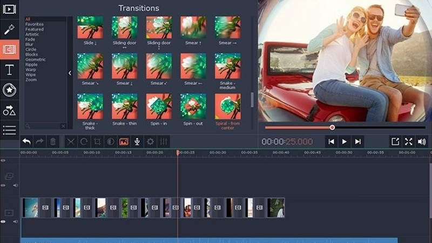
Task: Toggle visibility of the titles track
Action: 3,160
